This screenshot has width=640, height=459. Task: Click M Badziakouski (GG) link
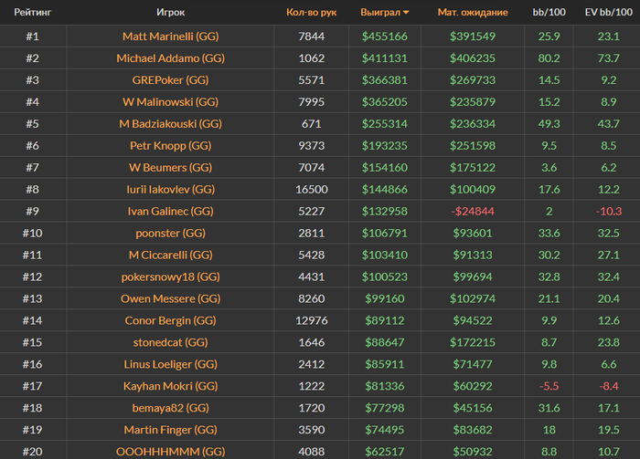[171, 124]
